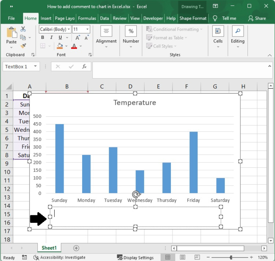This screenshot has width=275, height=261.
Task: Click the Cut scissors icon
Action: coord(23,29)
